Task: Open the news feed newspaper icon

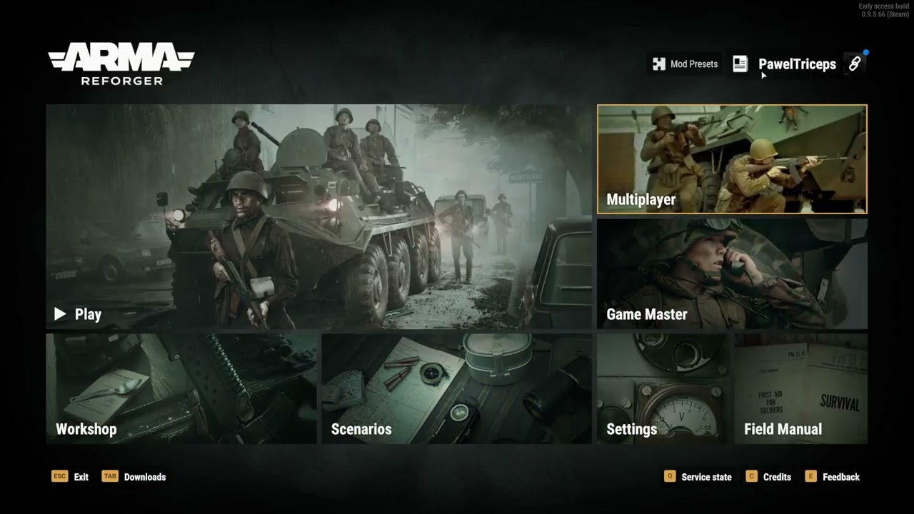Action: (x=740, y=64)
